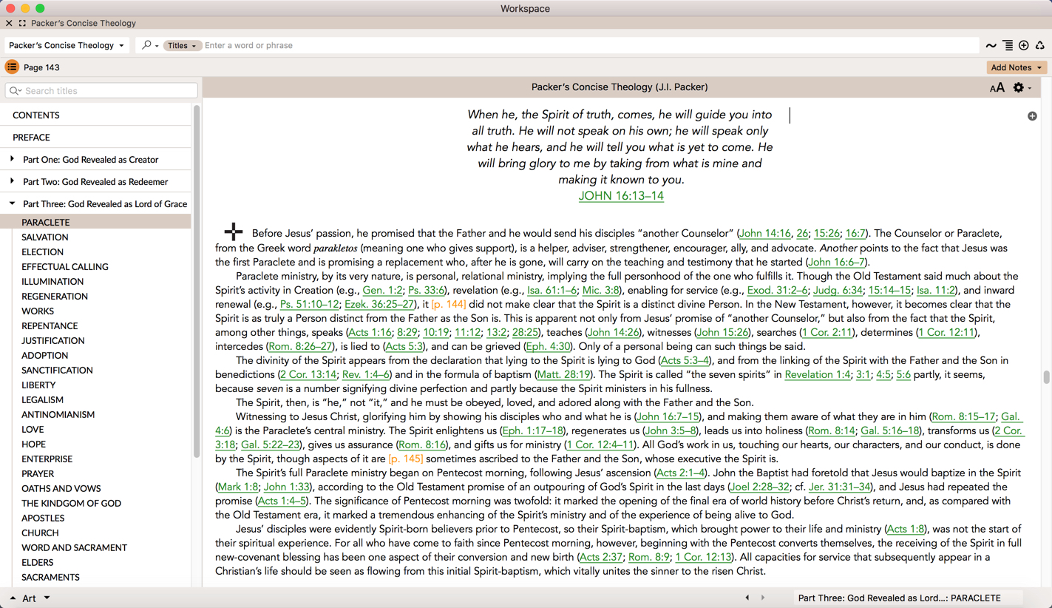Click the gray plus icon beside the text

click(1032, 116)
